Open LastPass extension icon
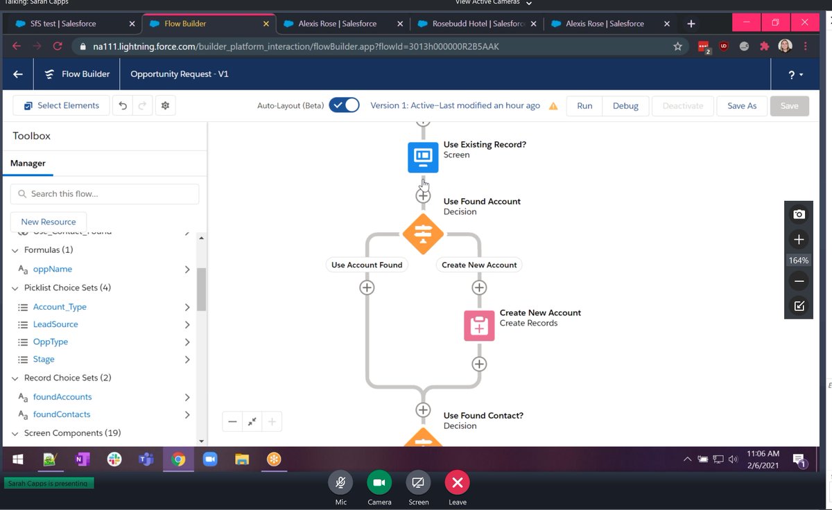 pos(703,47)
